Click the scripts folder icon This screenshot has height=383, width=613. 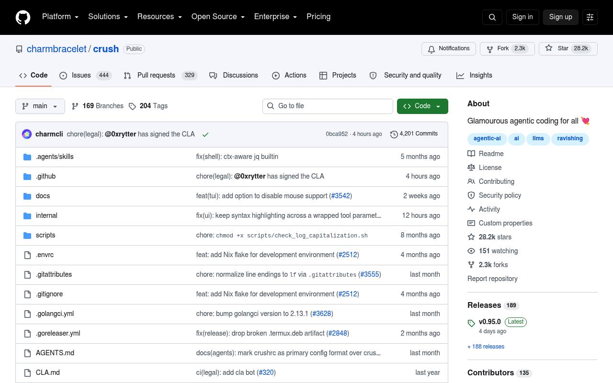pos(27,235)
